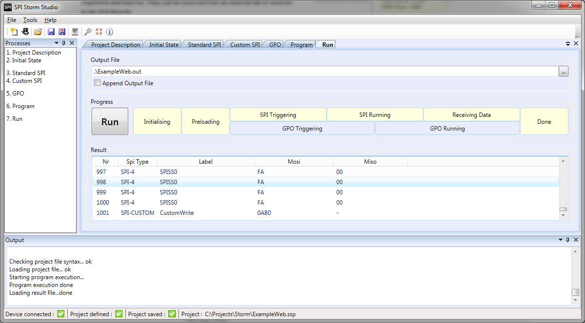Click the USB device connection icon
The width and height of the screenshot is (585, 323).
tap(75, 32)
